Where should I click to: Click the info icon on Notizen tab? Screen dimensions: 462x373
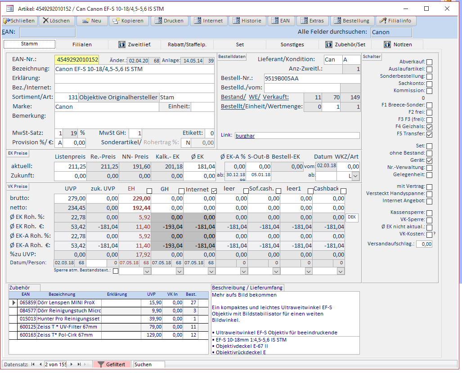point(387,44)
